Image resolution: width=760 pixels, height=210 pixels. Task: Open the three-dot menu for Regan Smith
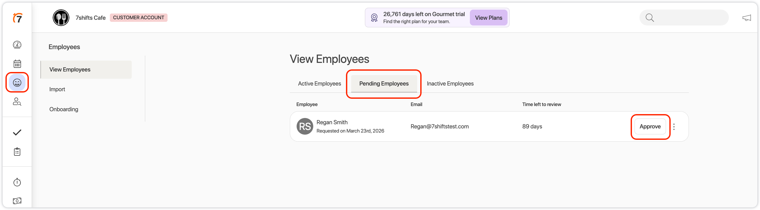pos(674,127)
